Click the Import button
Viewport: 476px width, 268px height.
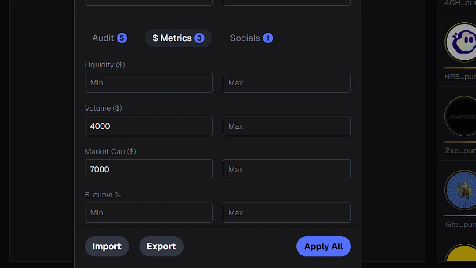(x=107, y=246)
